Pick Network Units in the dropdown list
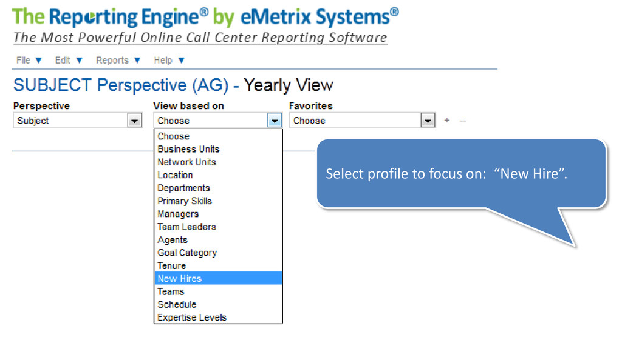Viewport: 622px width, 349px height. (218, 162)
